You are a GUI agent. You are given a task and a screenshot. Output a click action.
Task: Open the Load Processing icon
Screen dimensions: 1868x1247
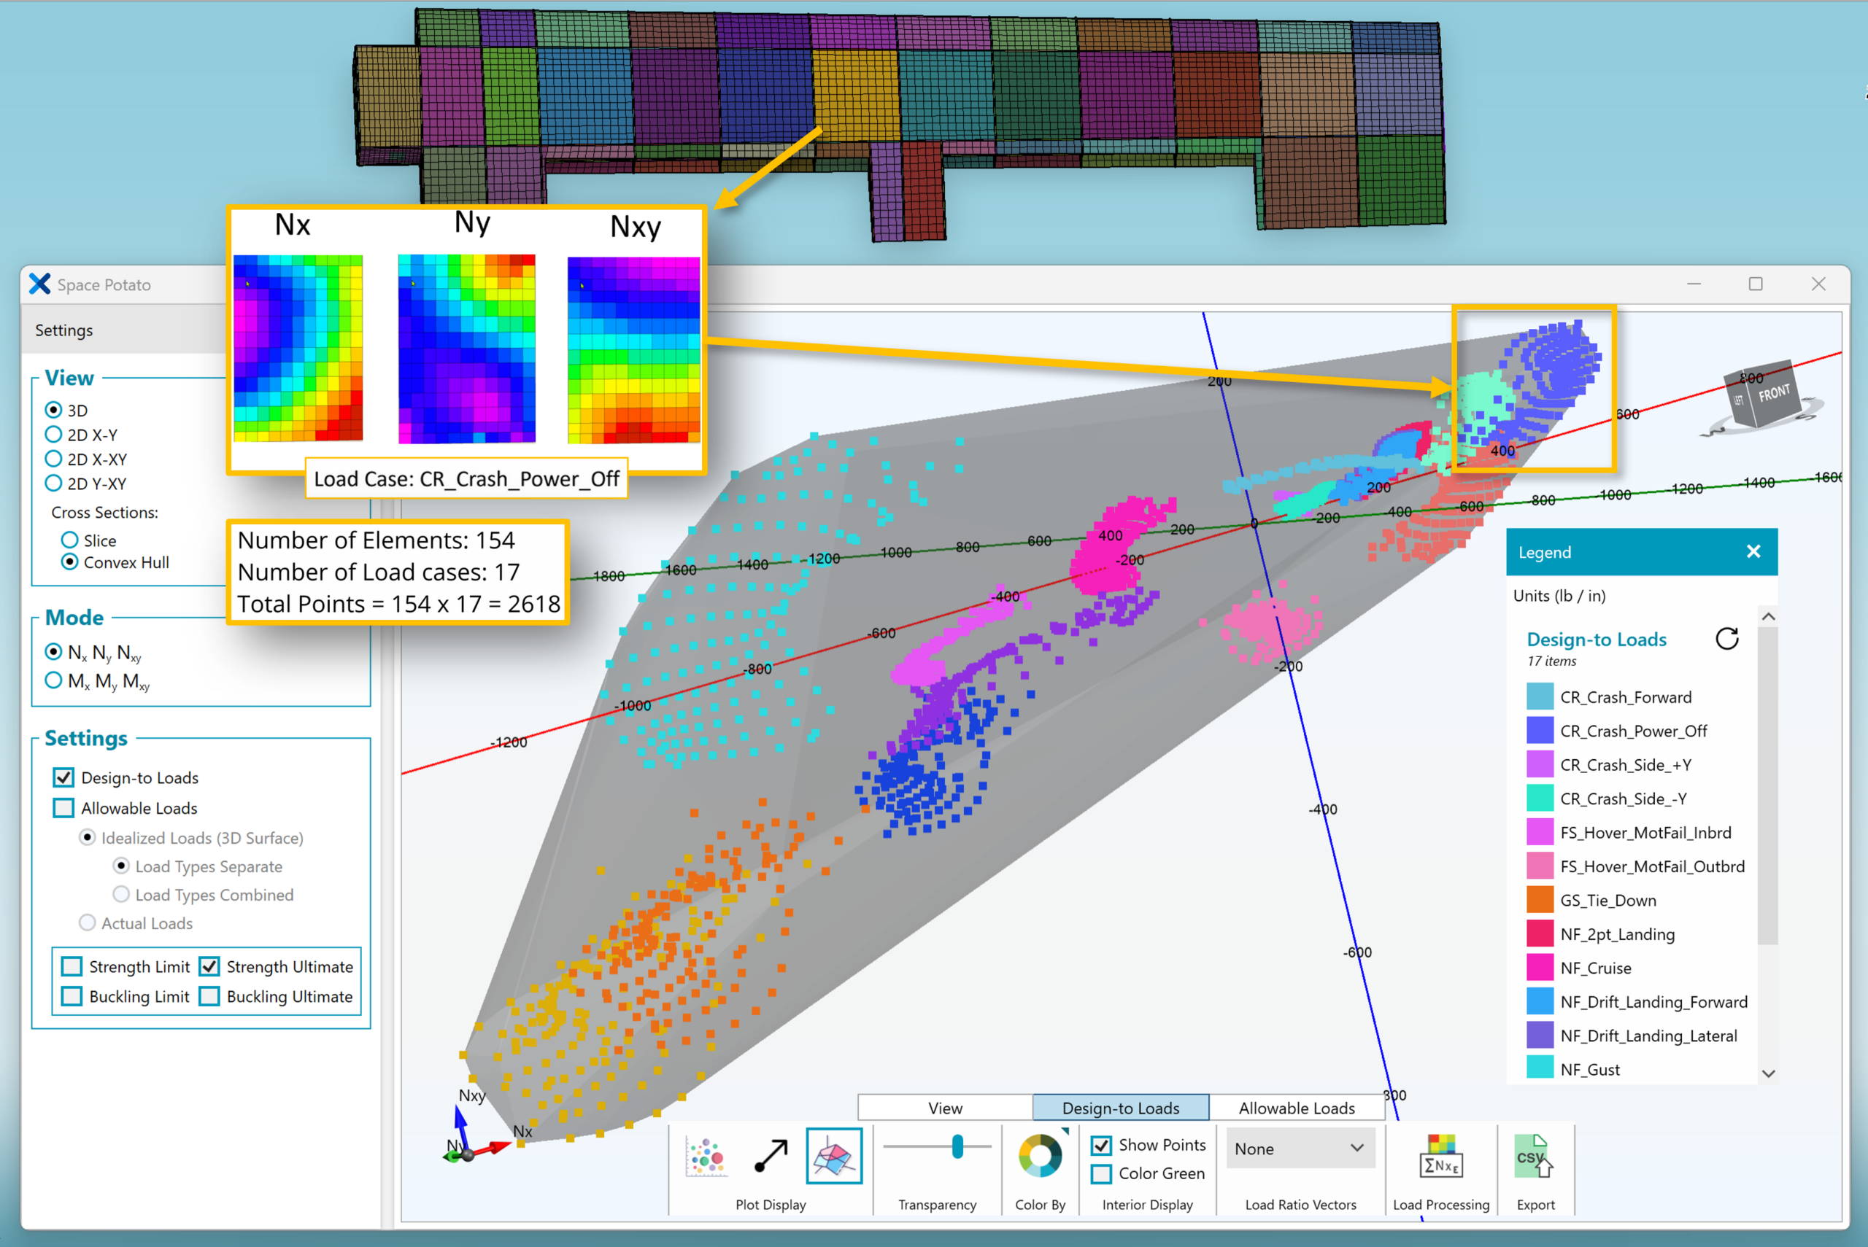click(x=1441, y=1157)
